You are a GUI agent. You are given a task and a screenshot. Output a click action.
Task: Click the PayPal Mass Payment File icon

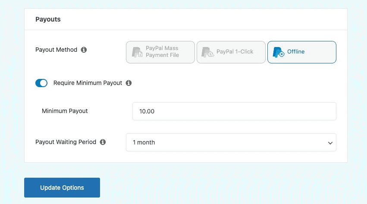[x=137, y=52]
